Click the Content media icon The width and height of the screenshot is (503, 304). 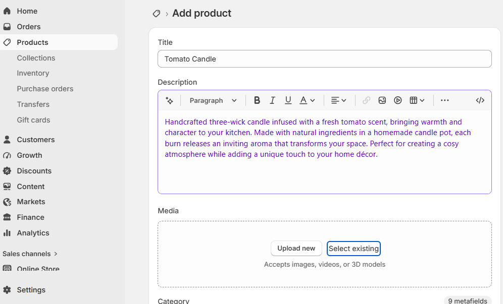(7, 187)
